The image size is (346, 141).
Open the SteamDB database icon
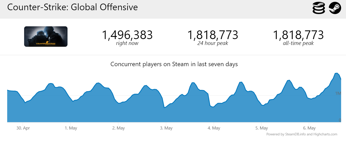(319, 8)
